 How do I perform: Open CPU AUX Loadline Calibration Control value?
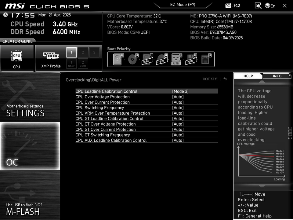pos(178,140)
